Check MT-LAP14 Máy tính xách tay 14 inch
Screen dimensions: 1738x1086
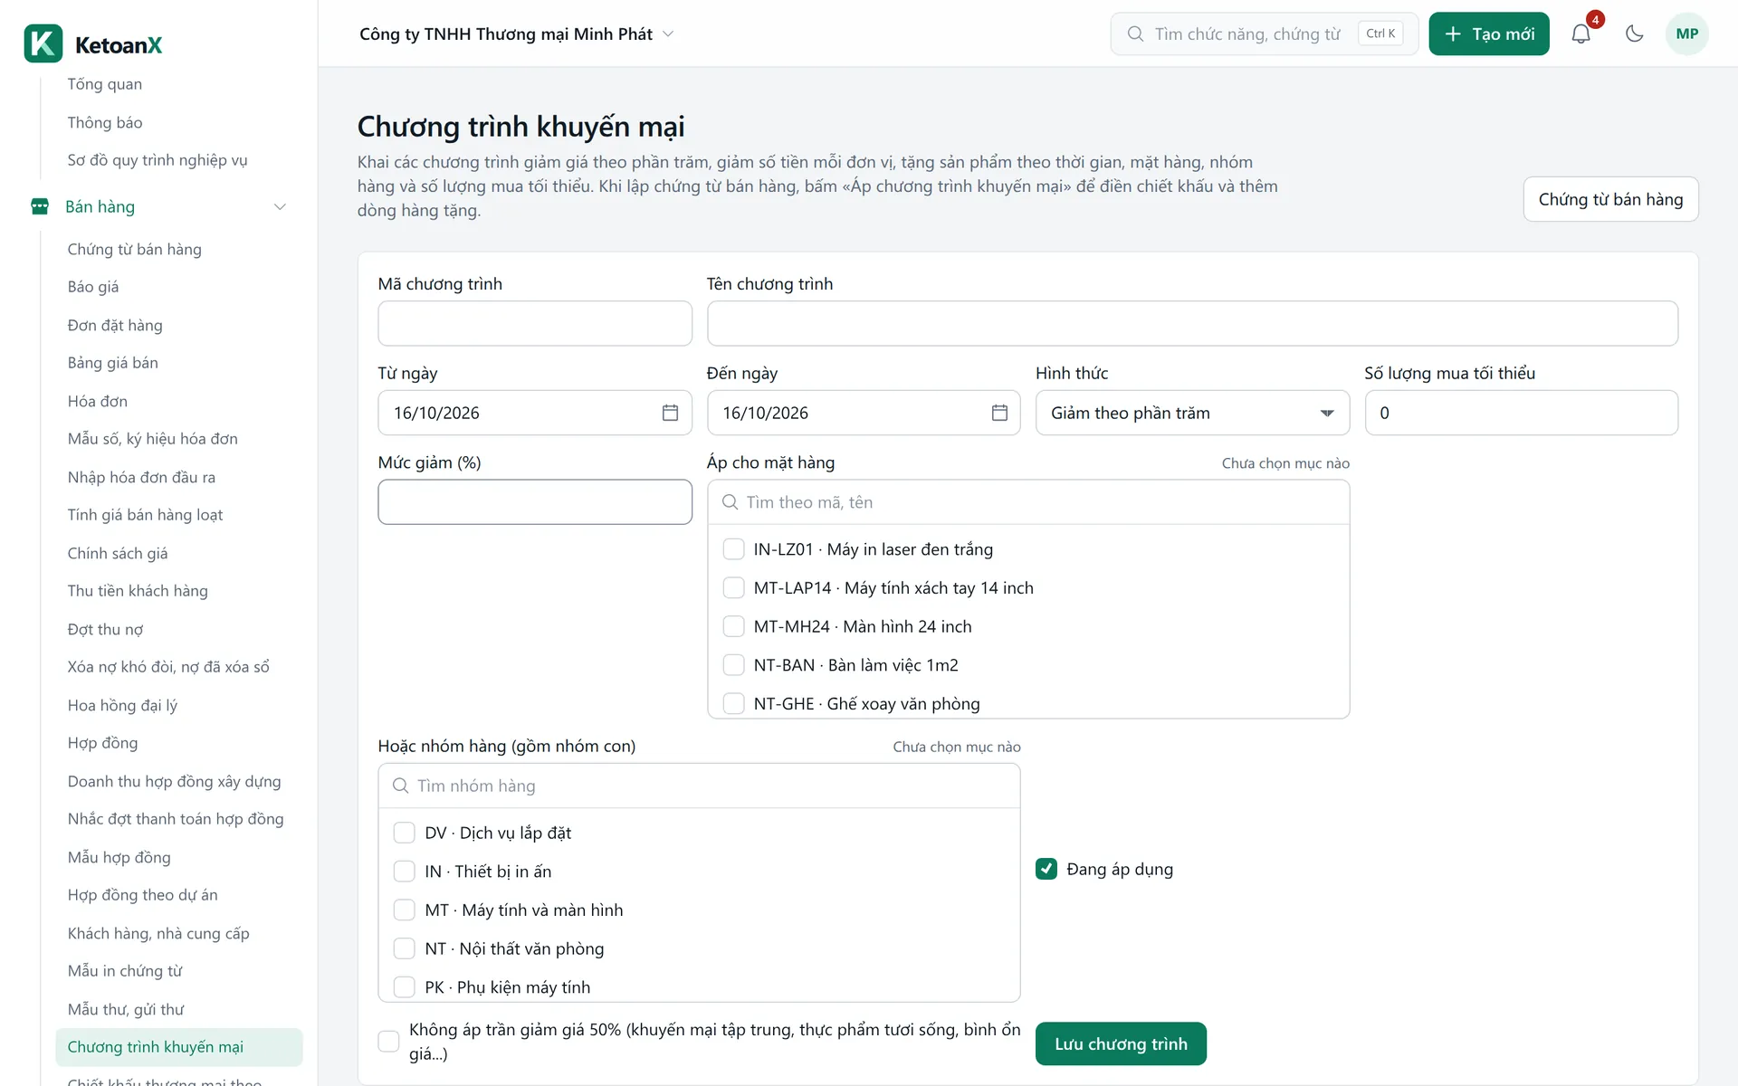(733, 588)
